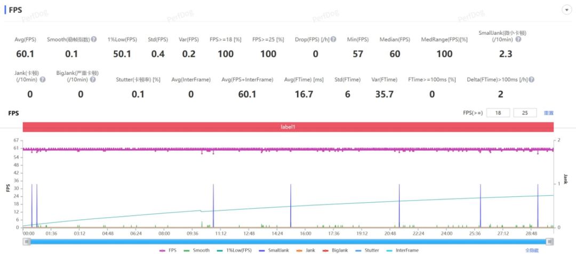Viewport: 576px width, 254px height.
Task: Click the blue time range slider bar
Action: click(288, 242)
